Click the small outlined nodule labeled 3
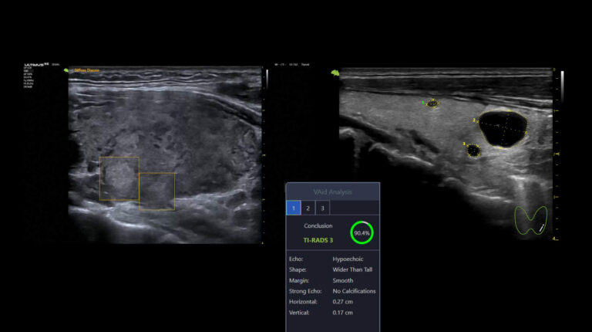Image resolution: width=592 pixels, height=332 pixels. pos(473,151)
